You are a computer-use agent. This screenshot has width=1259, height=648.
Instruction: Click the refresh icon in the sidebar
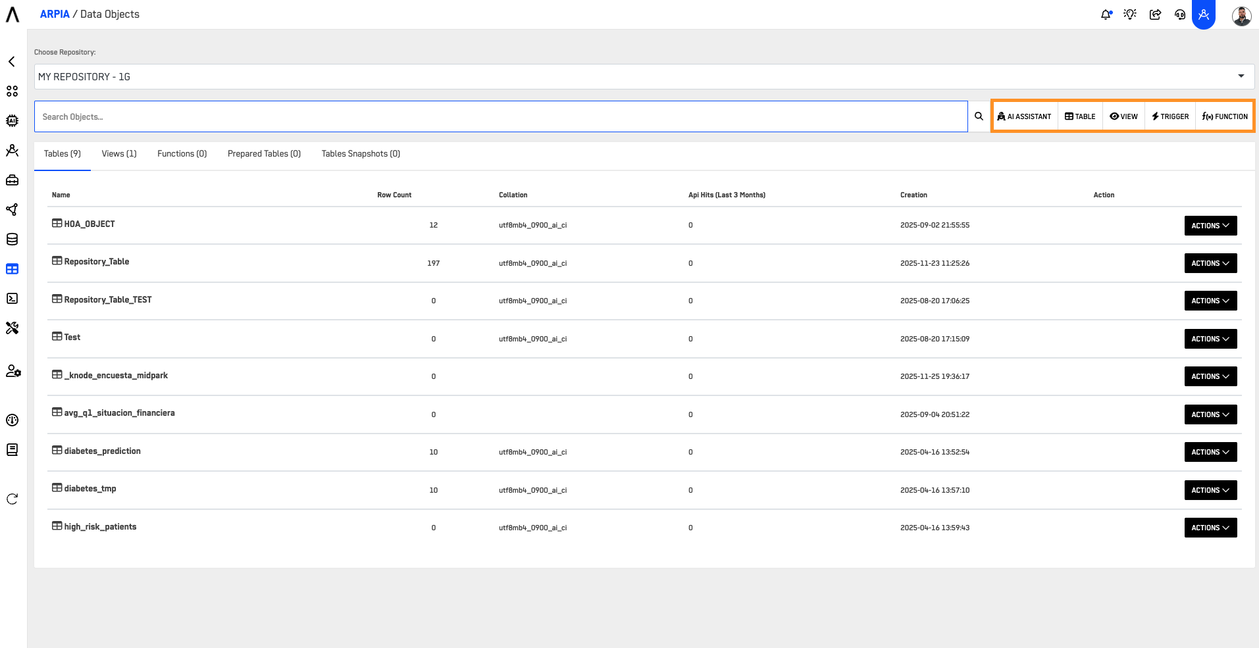pos(12,499)
